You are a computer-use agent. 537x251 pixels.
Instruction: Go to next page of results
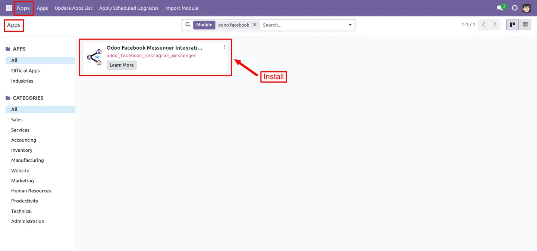(495, 25)
